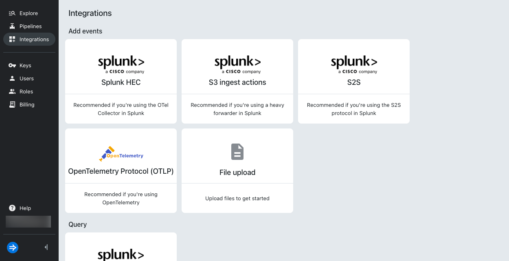
Task: Click the Pipelines icon in sidebar
Action: click(12, 26)
